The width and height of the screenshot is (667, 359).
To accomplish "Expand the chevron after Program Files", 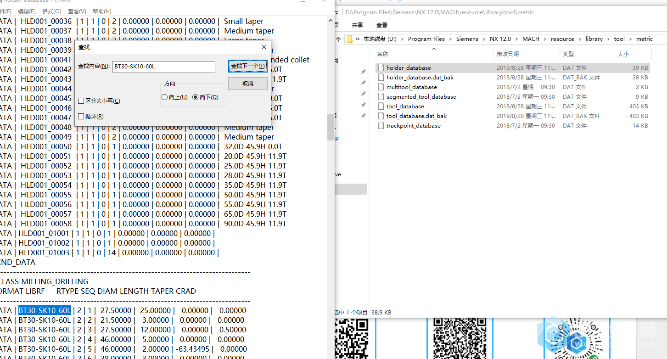I will (x=450, y=39).
